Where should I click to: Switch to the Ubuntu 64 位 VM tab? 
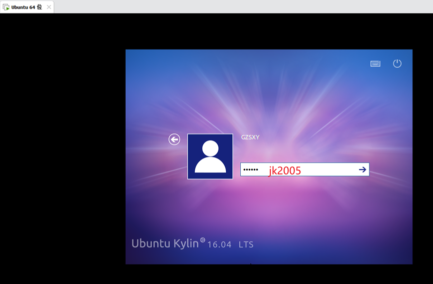pos(27,7)
